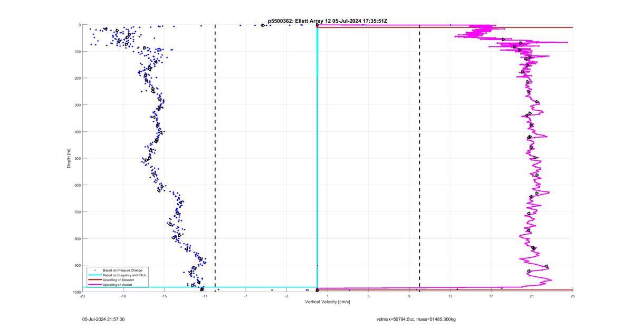This screenshot has height=328, width=633.
Task: Click the '-19' velocity tick label
Action: (123, 296)
